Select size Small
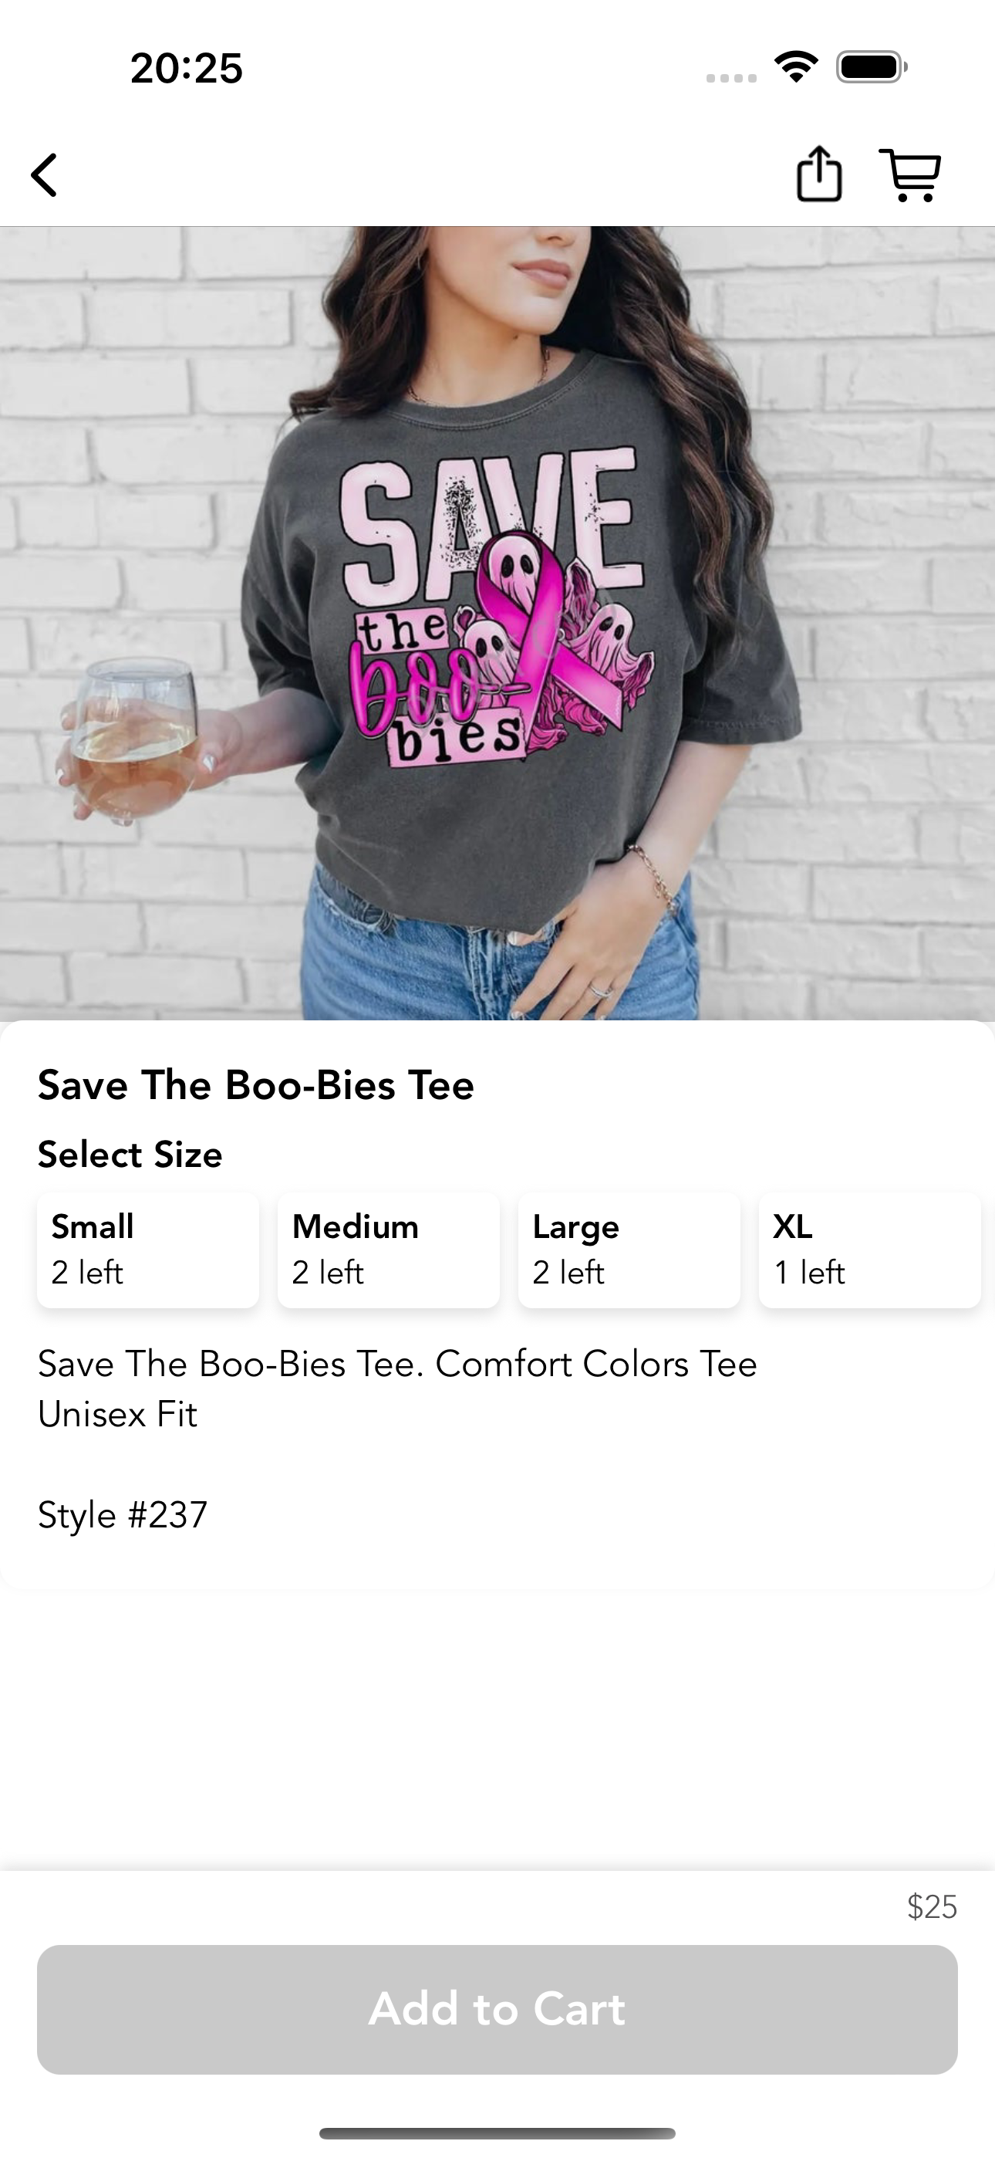Image resolution: width=995 pixels, height=2158 pixels. [148, 1250]
